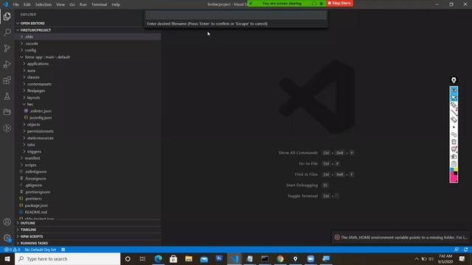Click the filename input field at top

point(236,15)
